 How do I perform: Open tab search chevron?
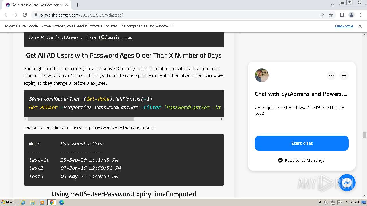point(333,5)
